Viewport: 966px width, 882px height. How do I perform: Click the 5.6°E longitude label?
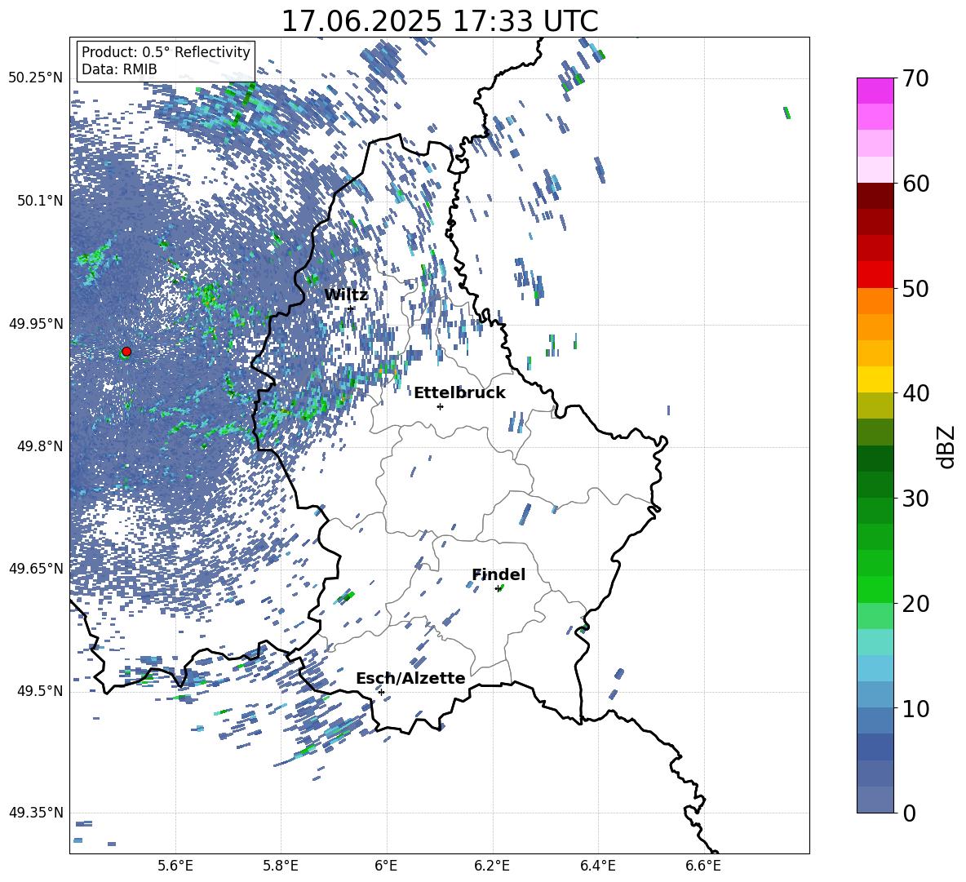click(x=175, y=866)
